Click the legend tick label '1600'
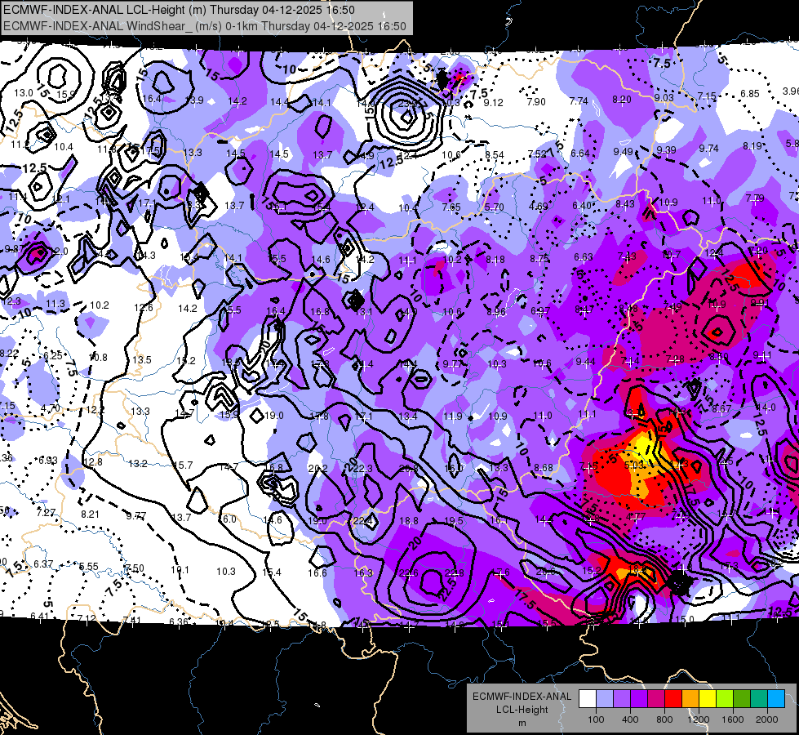 (732, 719)
